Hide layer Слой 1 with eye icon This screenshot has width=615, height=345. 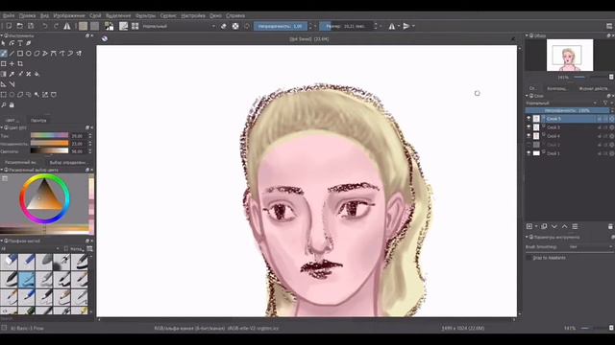coord(529,153)
